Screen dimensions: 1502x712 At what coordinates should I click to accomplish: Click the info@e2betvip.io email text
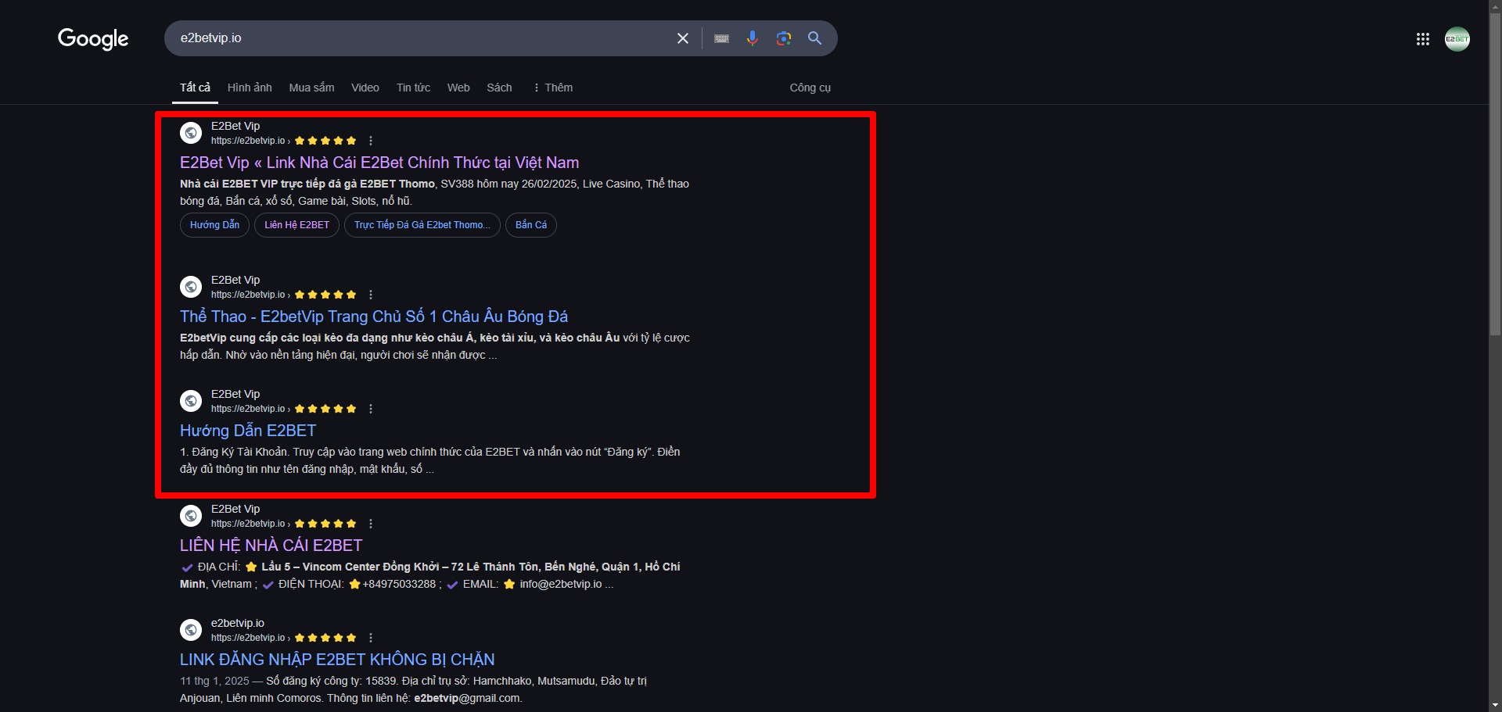(561, 584)
